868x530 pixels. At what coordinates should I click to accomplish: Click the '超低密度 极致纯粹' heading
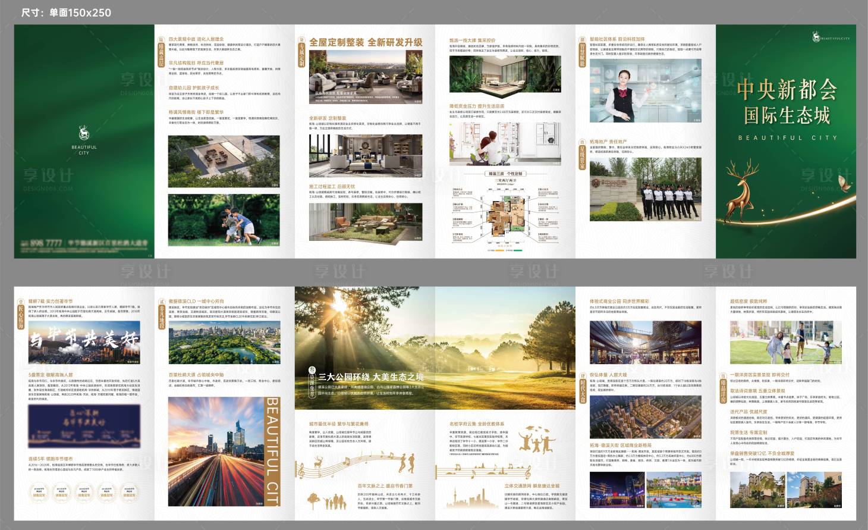click(749, 302)
